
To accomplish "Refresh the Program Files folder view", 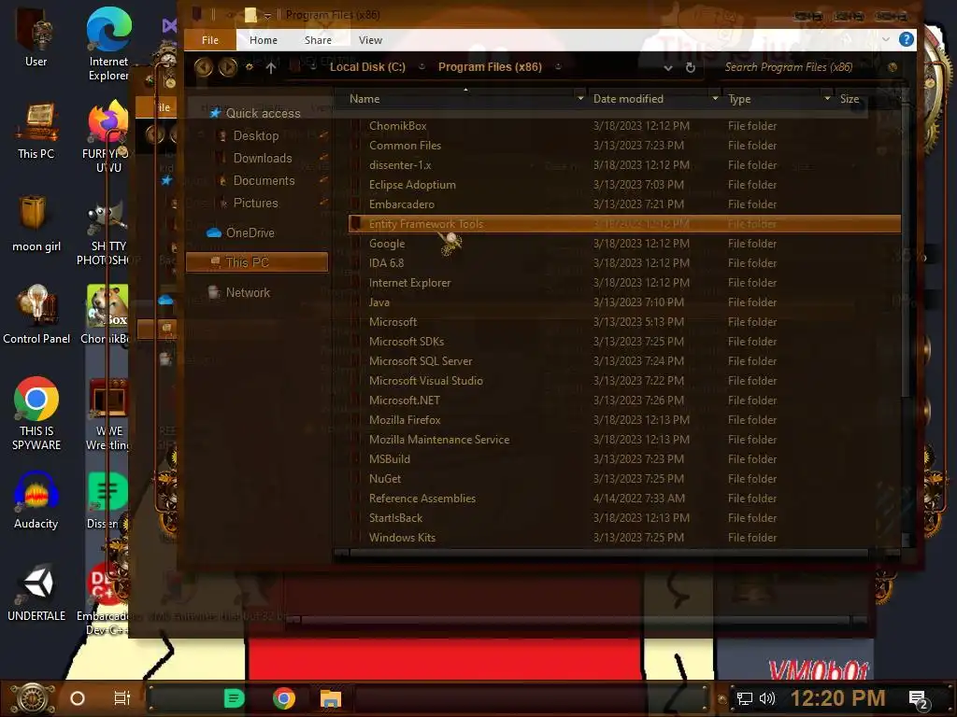I will coord(691,67).
